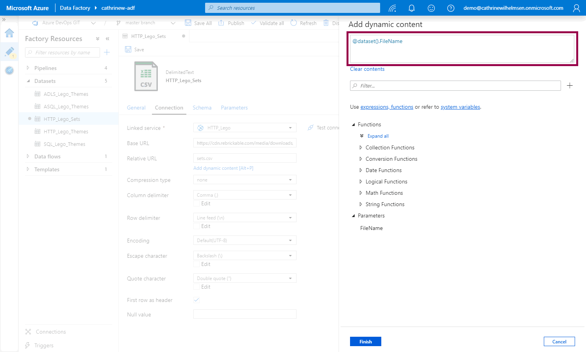
Task: Open the user account profile icon
Action: click(576, 8)
